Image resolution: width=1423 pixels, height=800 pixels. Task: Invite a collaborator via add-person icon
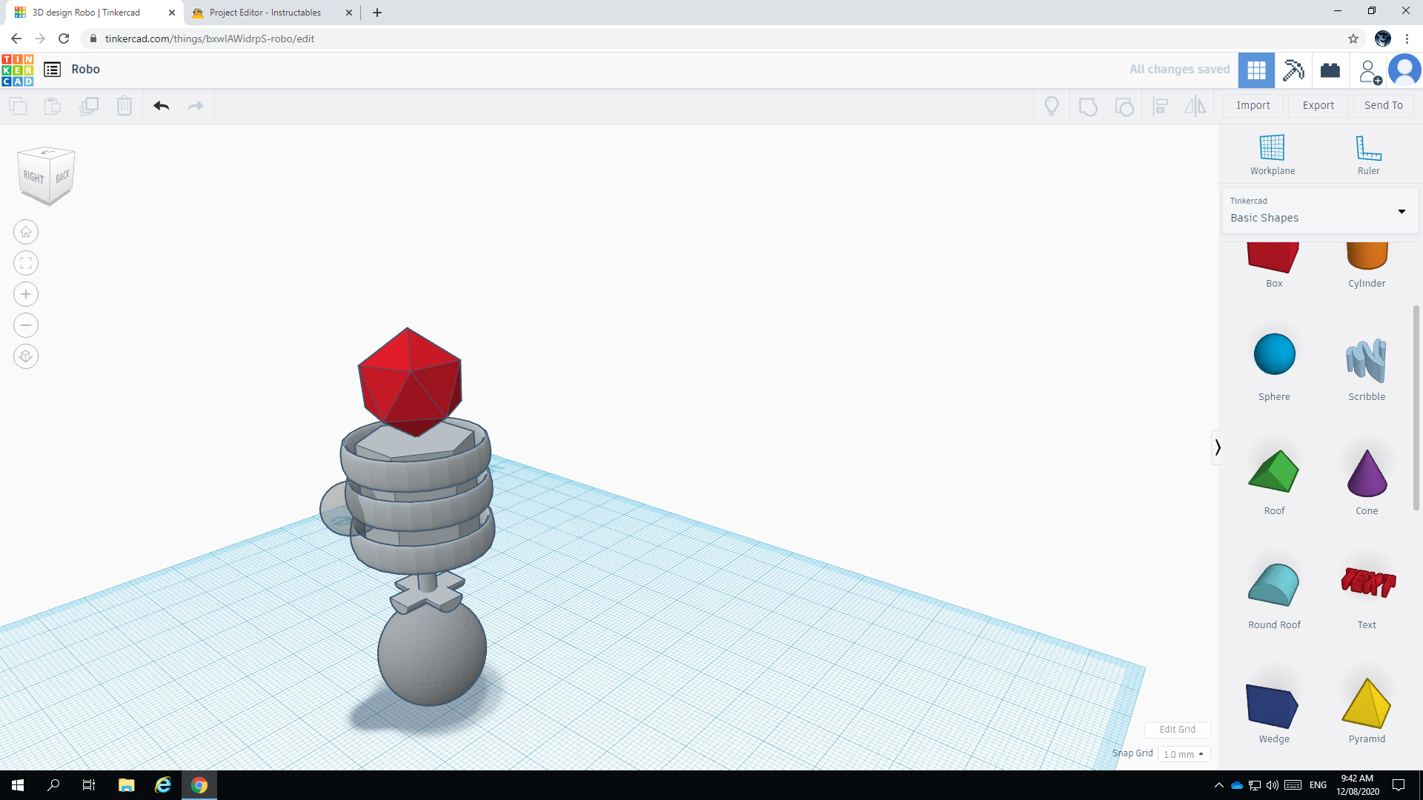pos(1369,71)
